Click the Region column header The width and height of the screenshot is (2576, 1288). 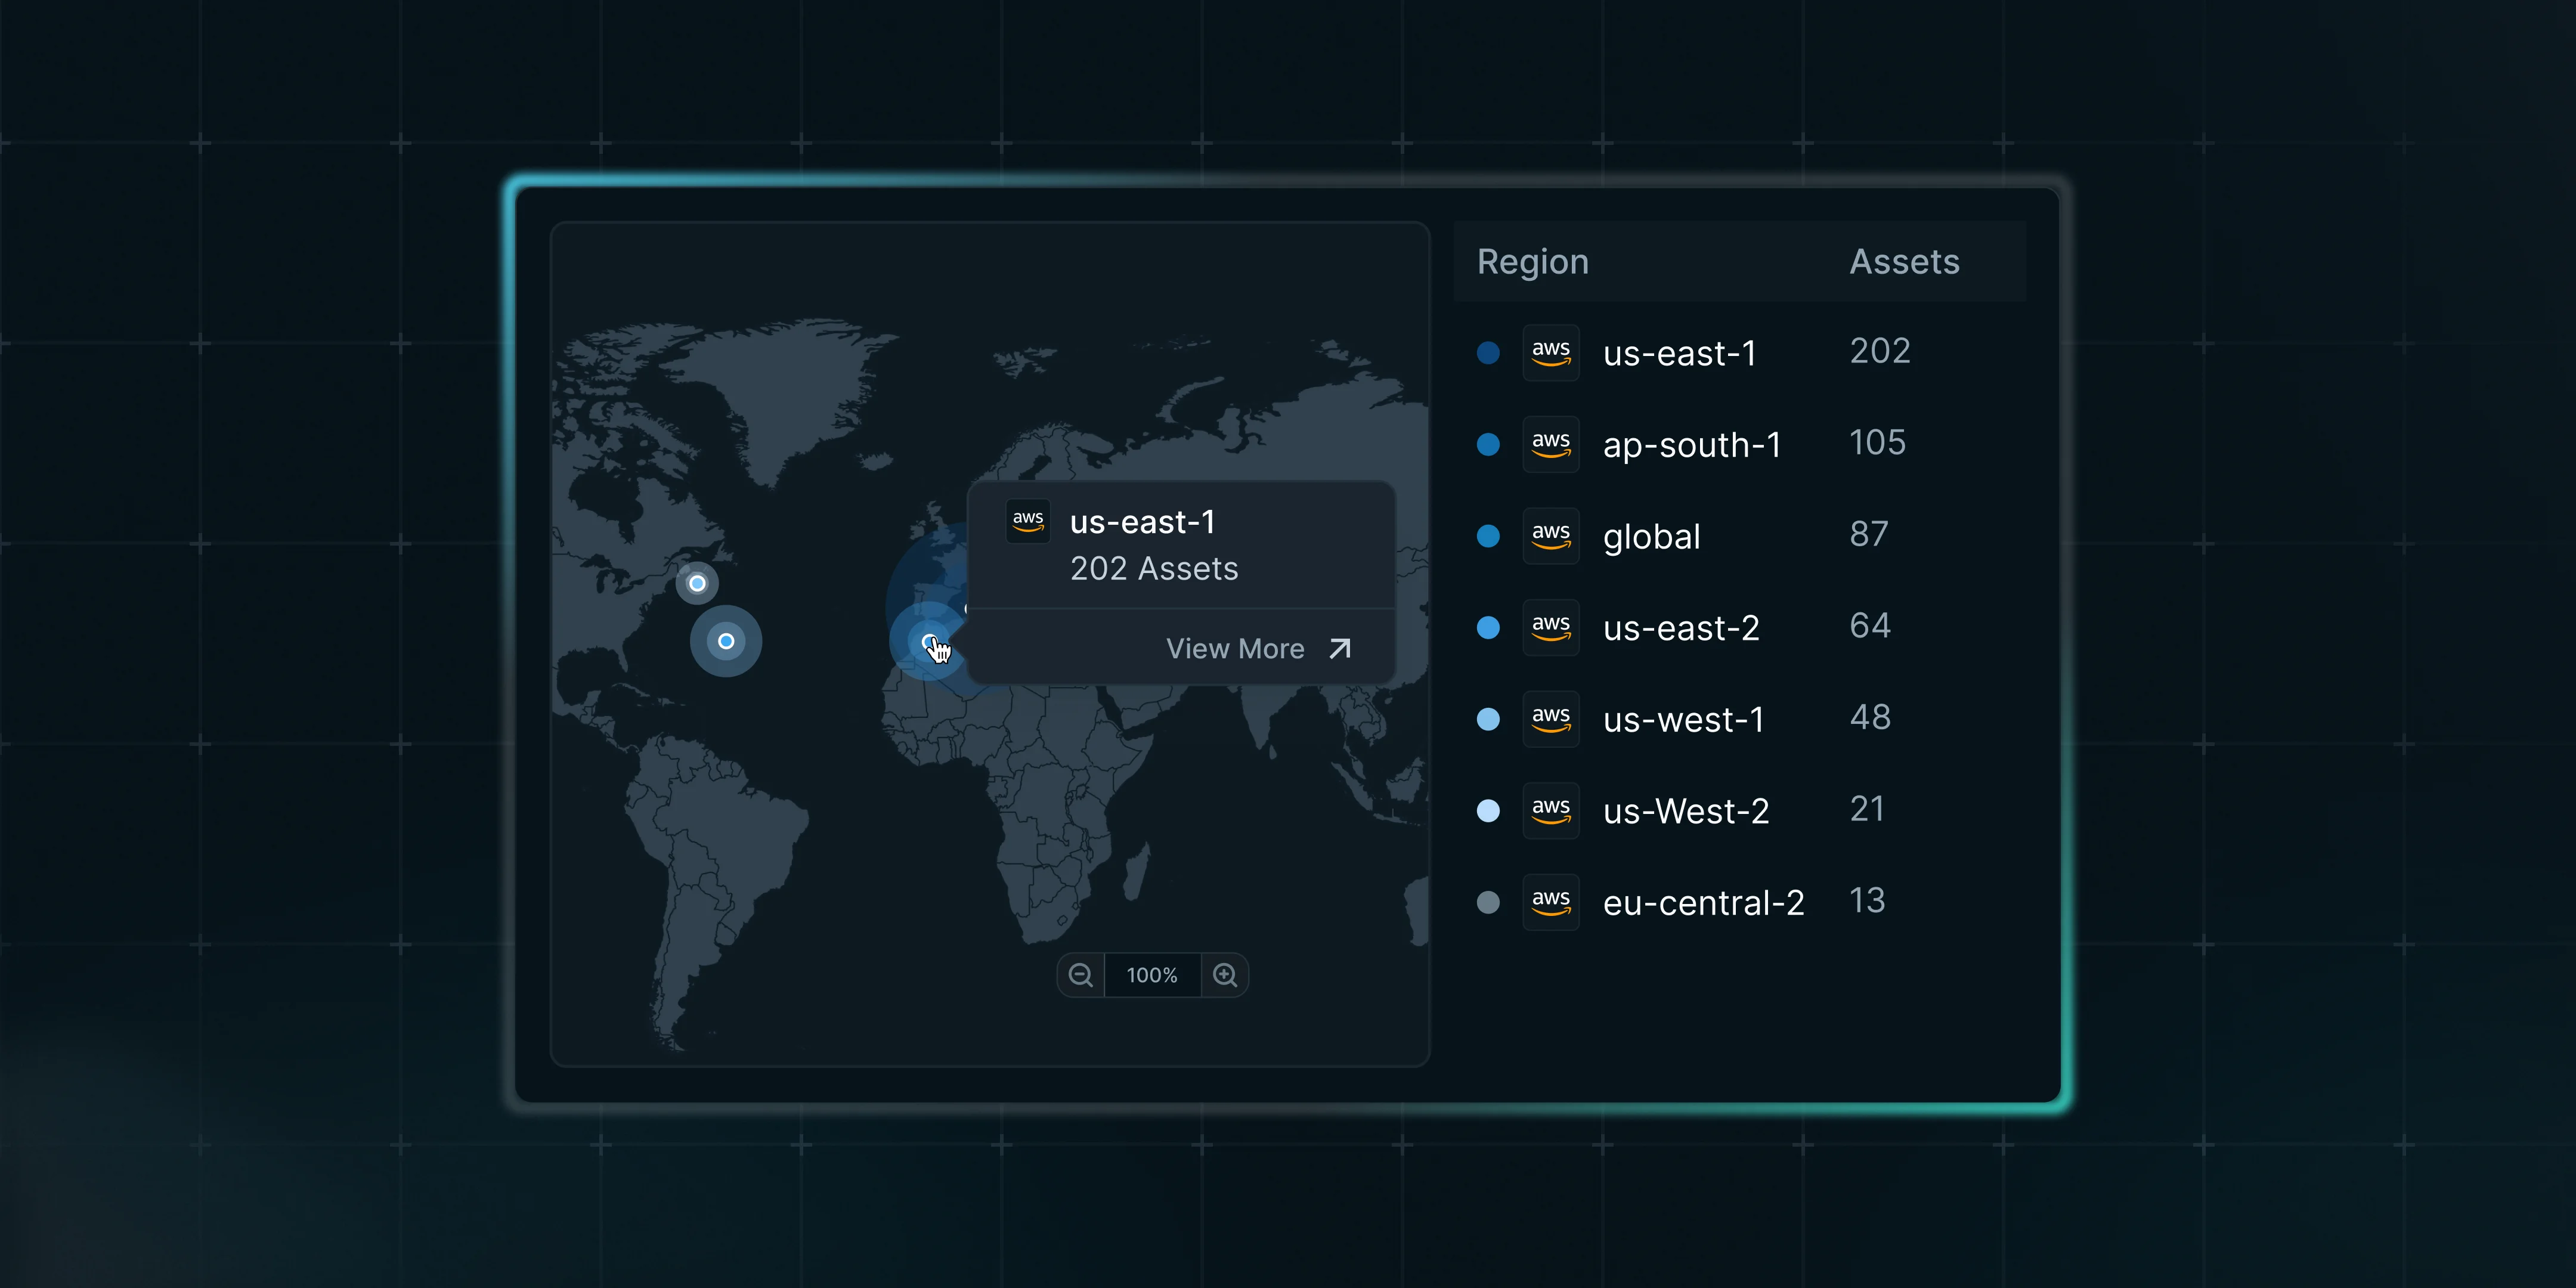click(x=1533, y=262)
